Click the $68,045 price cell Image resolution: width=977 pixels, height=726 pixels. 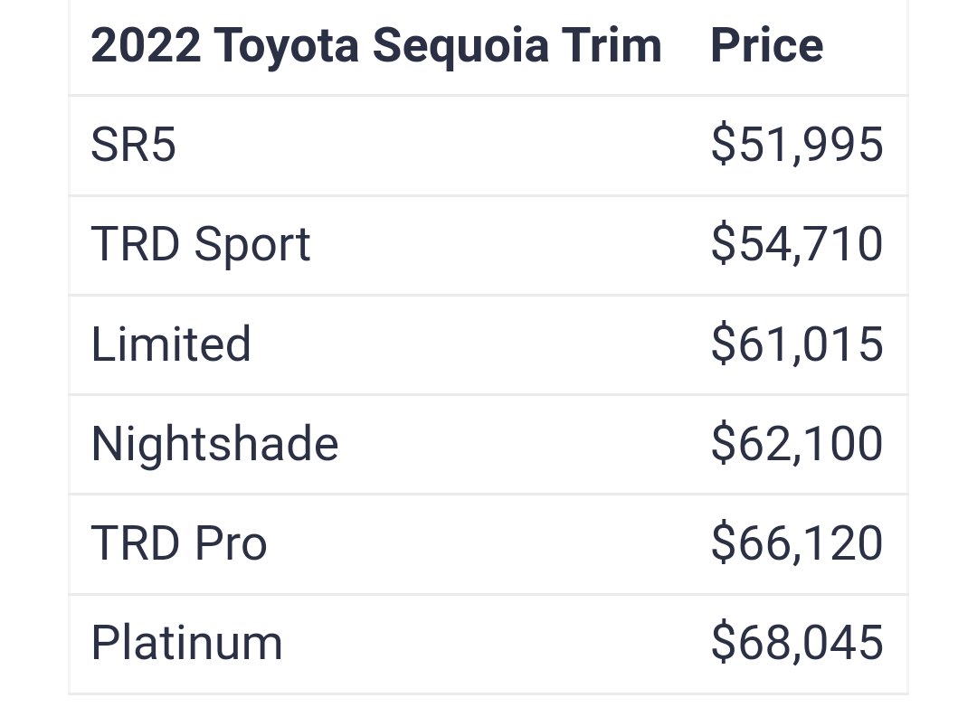click(797, 643)
